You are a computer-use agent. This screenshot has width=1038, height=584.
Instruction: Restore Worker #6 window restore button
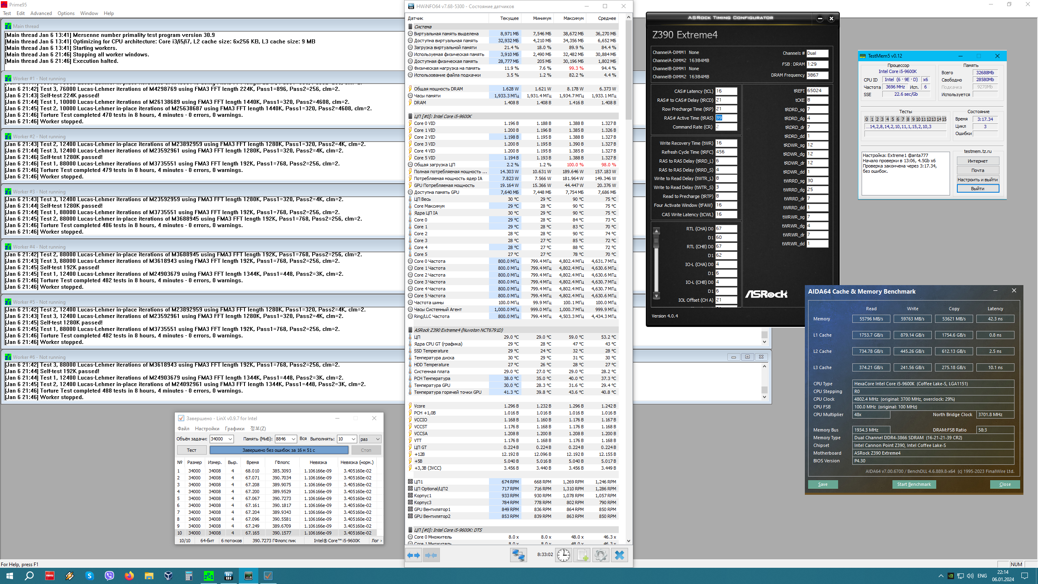click(x=747, y=357)
